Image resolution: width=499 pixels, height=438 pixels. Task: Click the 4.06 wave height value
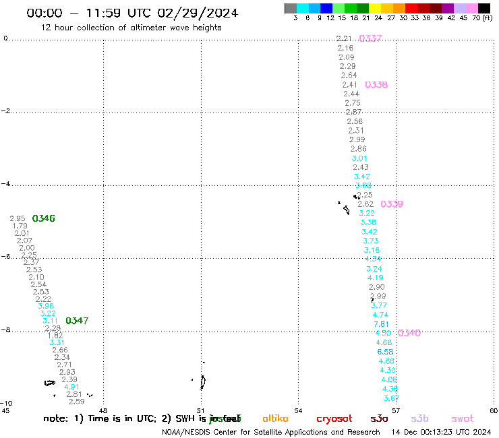[x=389, y=379]
